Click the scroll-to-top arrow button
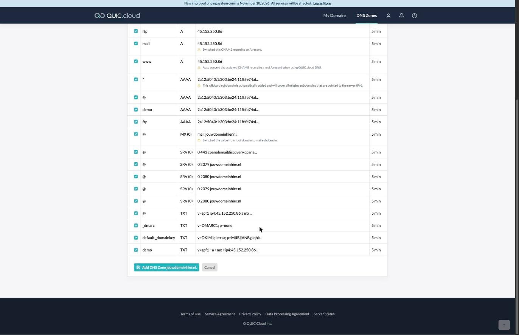The image size is (519, 335). [x=504, y=325]
